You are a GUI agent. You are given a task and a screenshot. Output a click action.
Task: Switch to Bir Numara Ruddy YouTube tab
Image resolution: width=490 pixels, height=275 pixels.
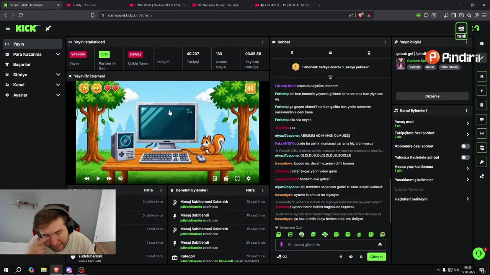pos(219,5)
